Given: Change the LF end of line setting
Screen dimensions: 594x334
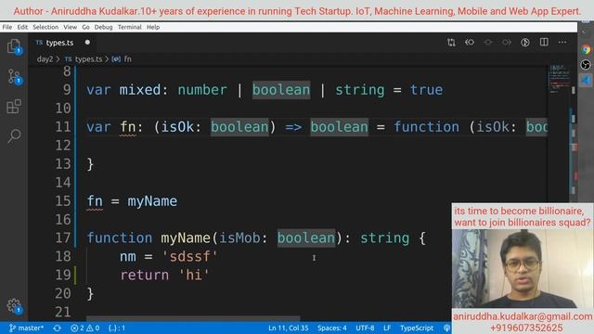Looking at the screenshot, I should tap(387, 328).
